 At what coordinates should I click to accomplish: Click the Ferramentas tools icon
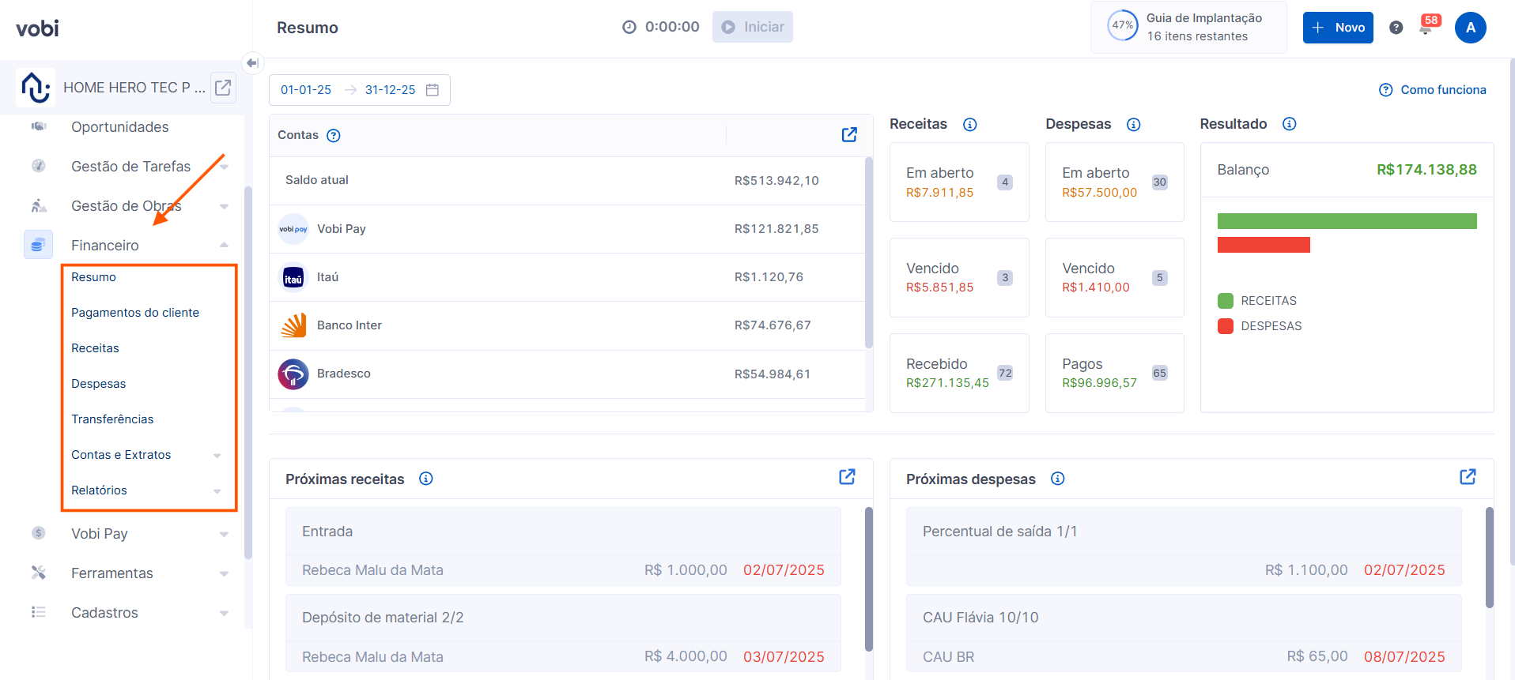(x=38, y=573)
